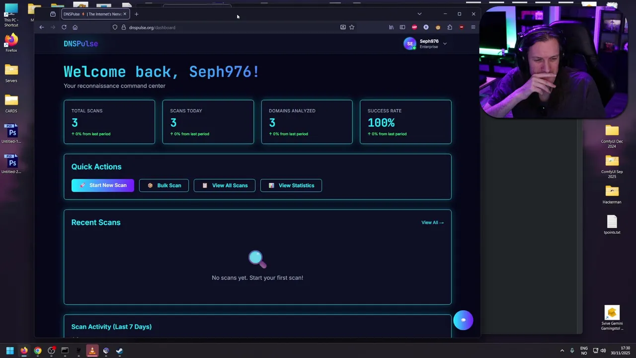Click the Total Scans stat card
The width and height of the screenshot is (636, 358).
coord(109,122)
